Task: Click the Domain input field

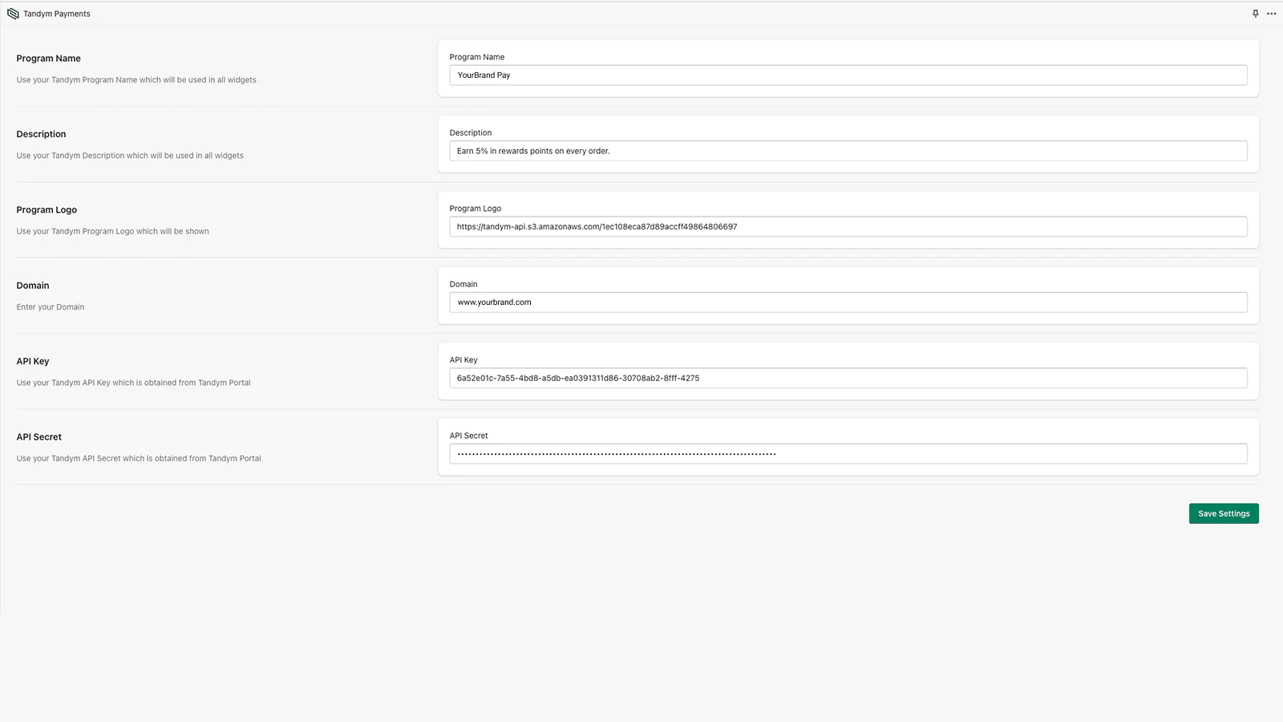Action: click(x=848, y=302)
